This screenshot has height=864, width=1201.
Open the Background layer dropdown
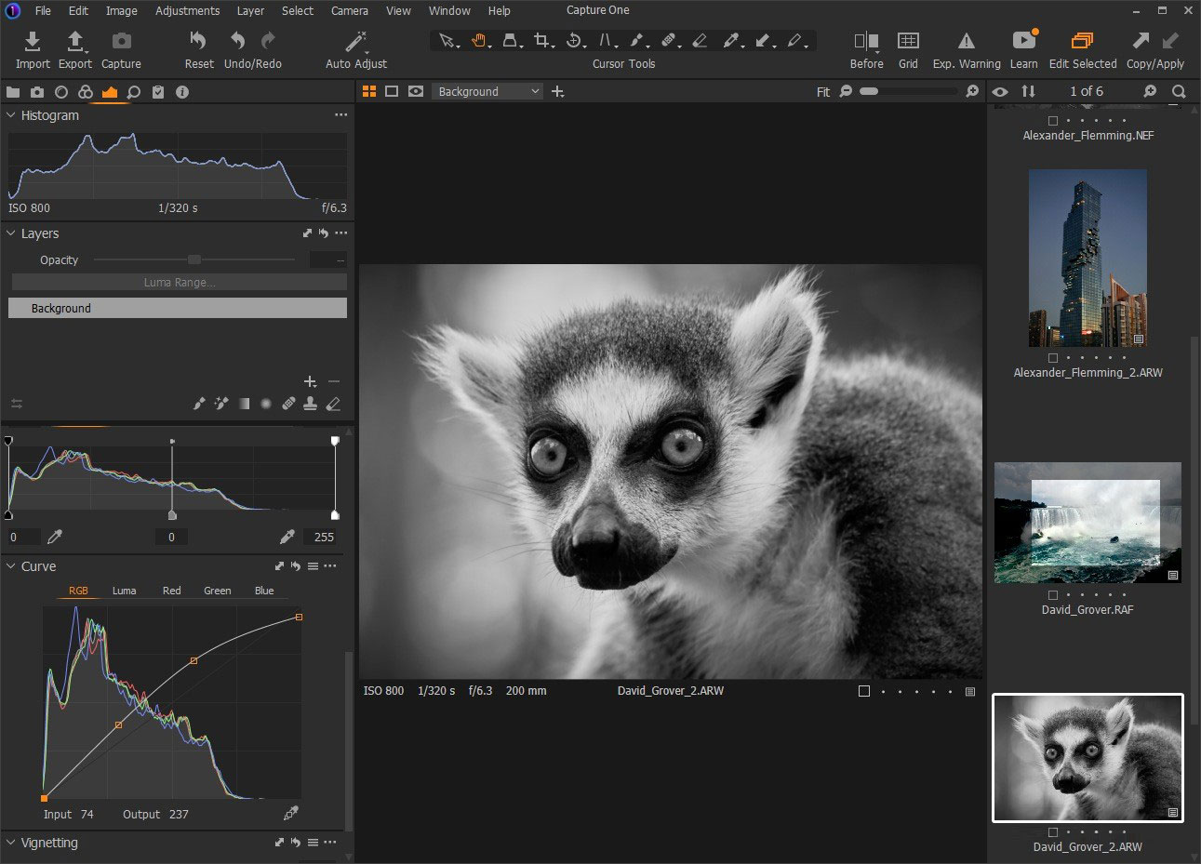click(487, 91)
